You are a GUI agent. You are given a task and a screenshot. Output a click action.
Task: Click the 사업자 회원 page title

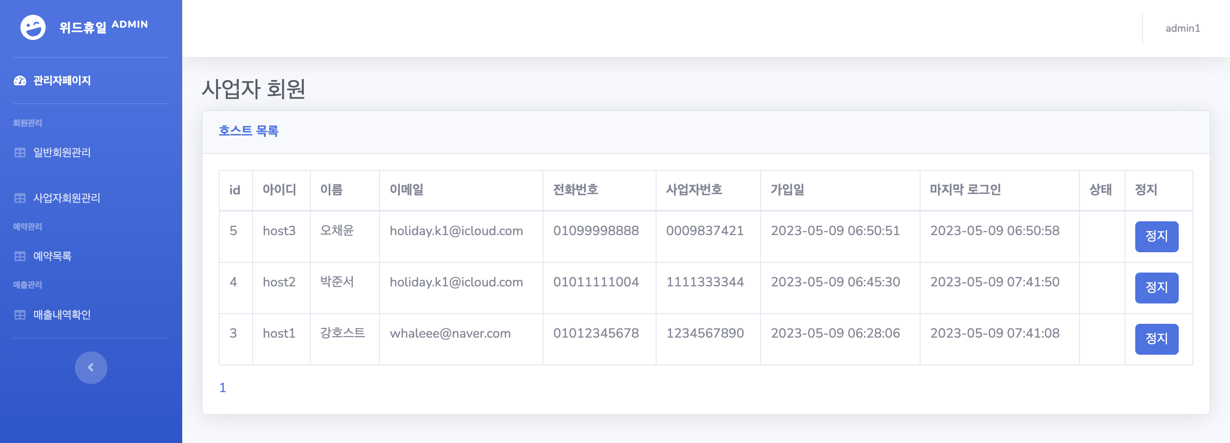pos(253,89)
